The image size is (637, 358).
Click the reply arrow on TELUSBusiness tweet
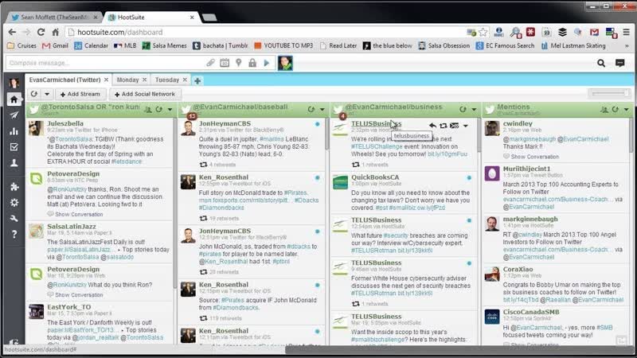(432, 126)
